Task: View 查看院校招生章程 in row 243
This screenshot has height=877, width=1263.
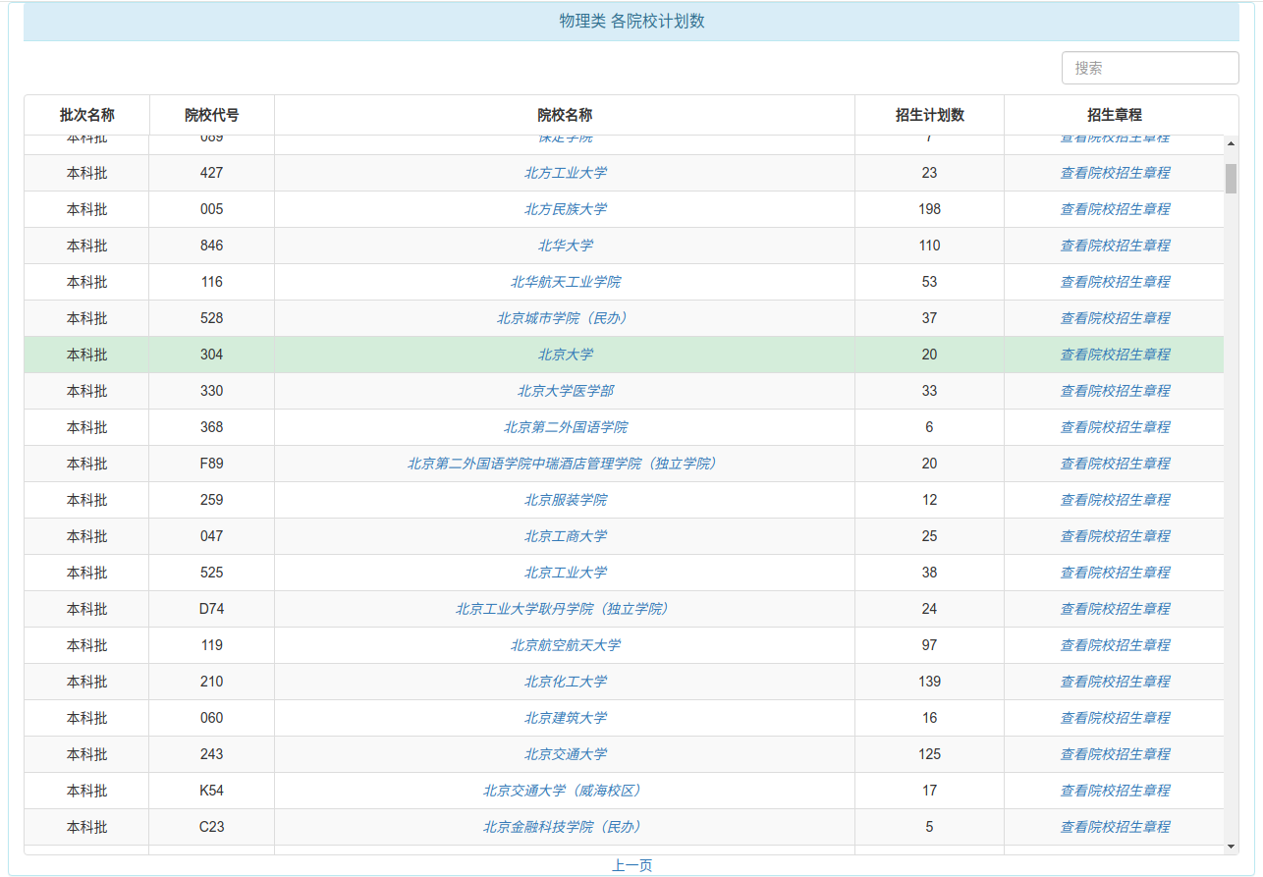Action: (1115, 754)
